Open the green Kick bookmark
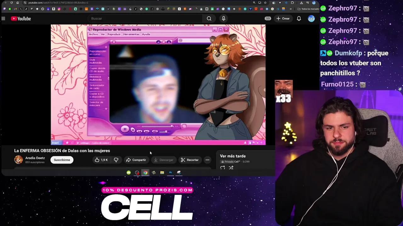This screenshot has width=403, height=226. tap(10, 9)
